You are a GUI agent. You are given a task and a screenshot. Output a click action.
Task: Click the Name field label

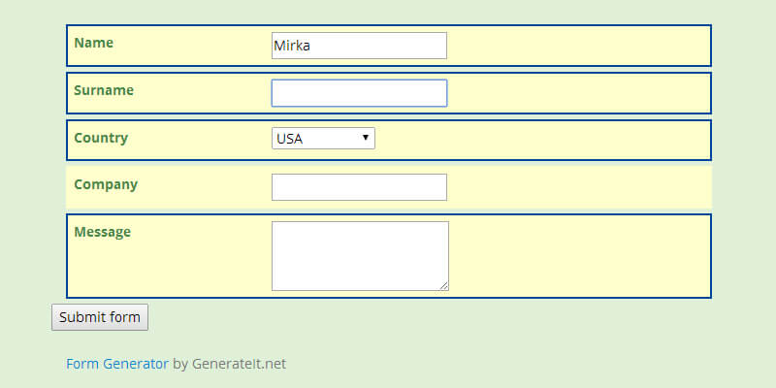(x=93, y=43)
